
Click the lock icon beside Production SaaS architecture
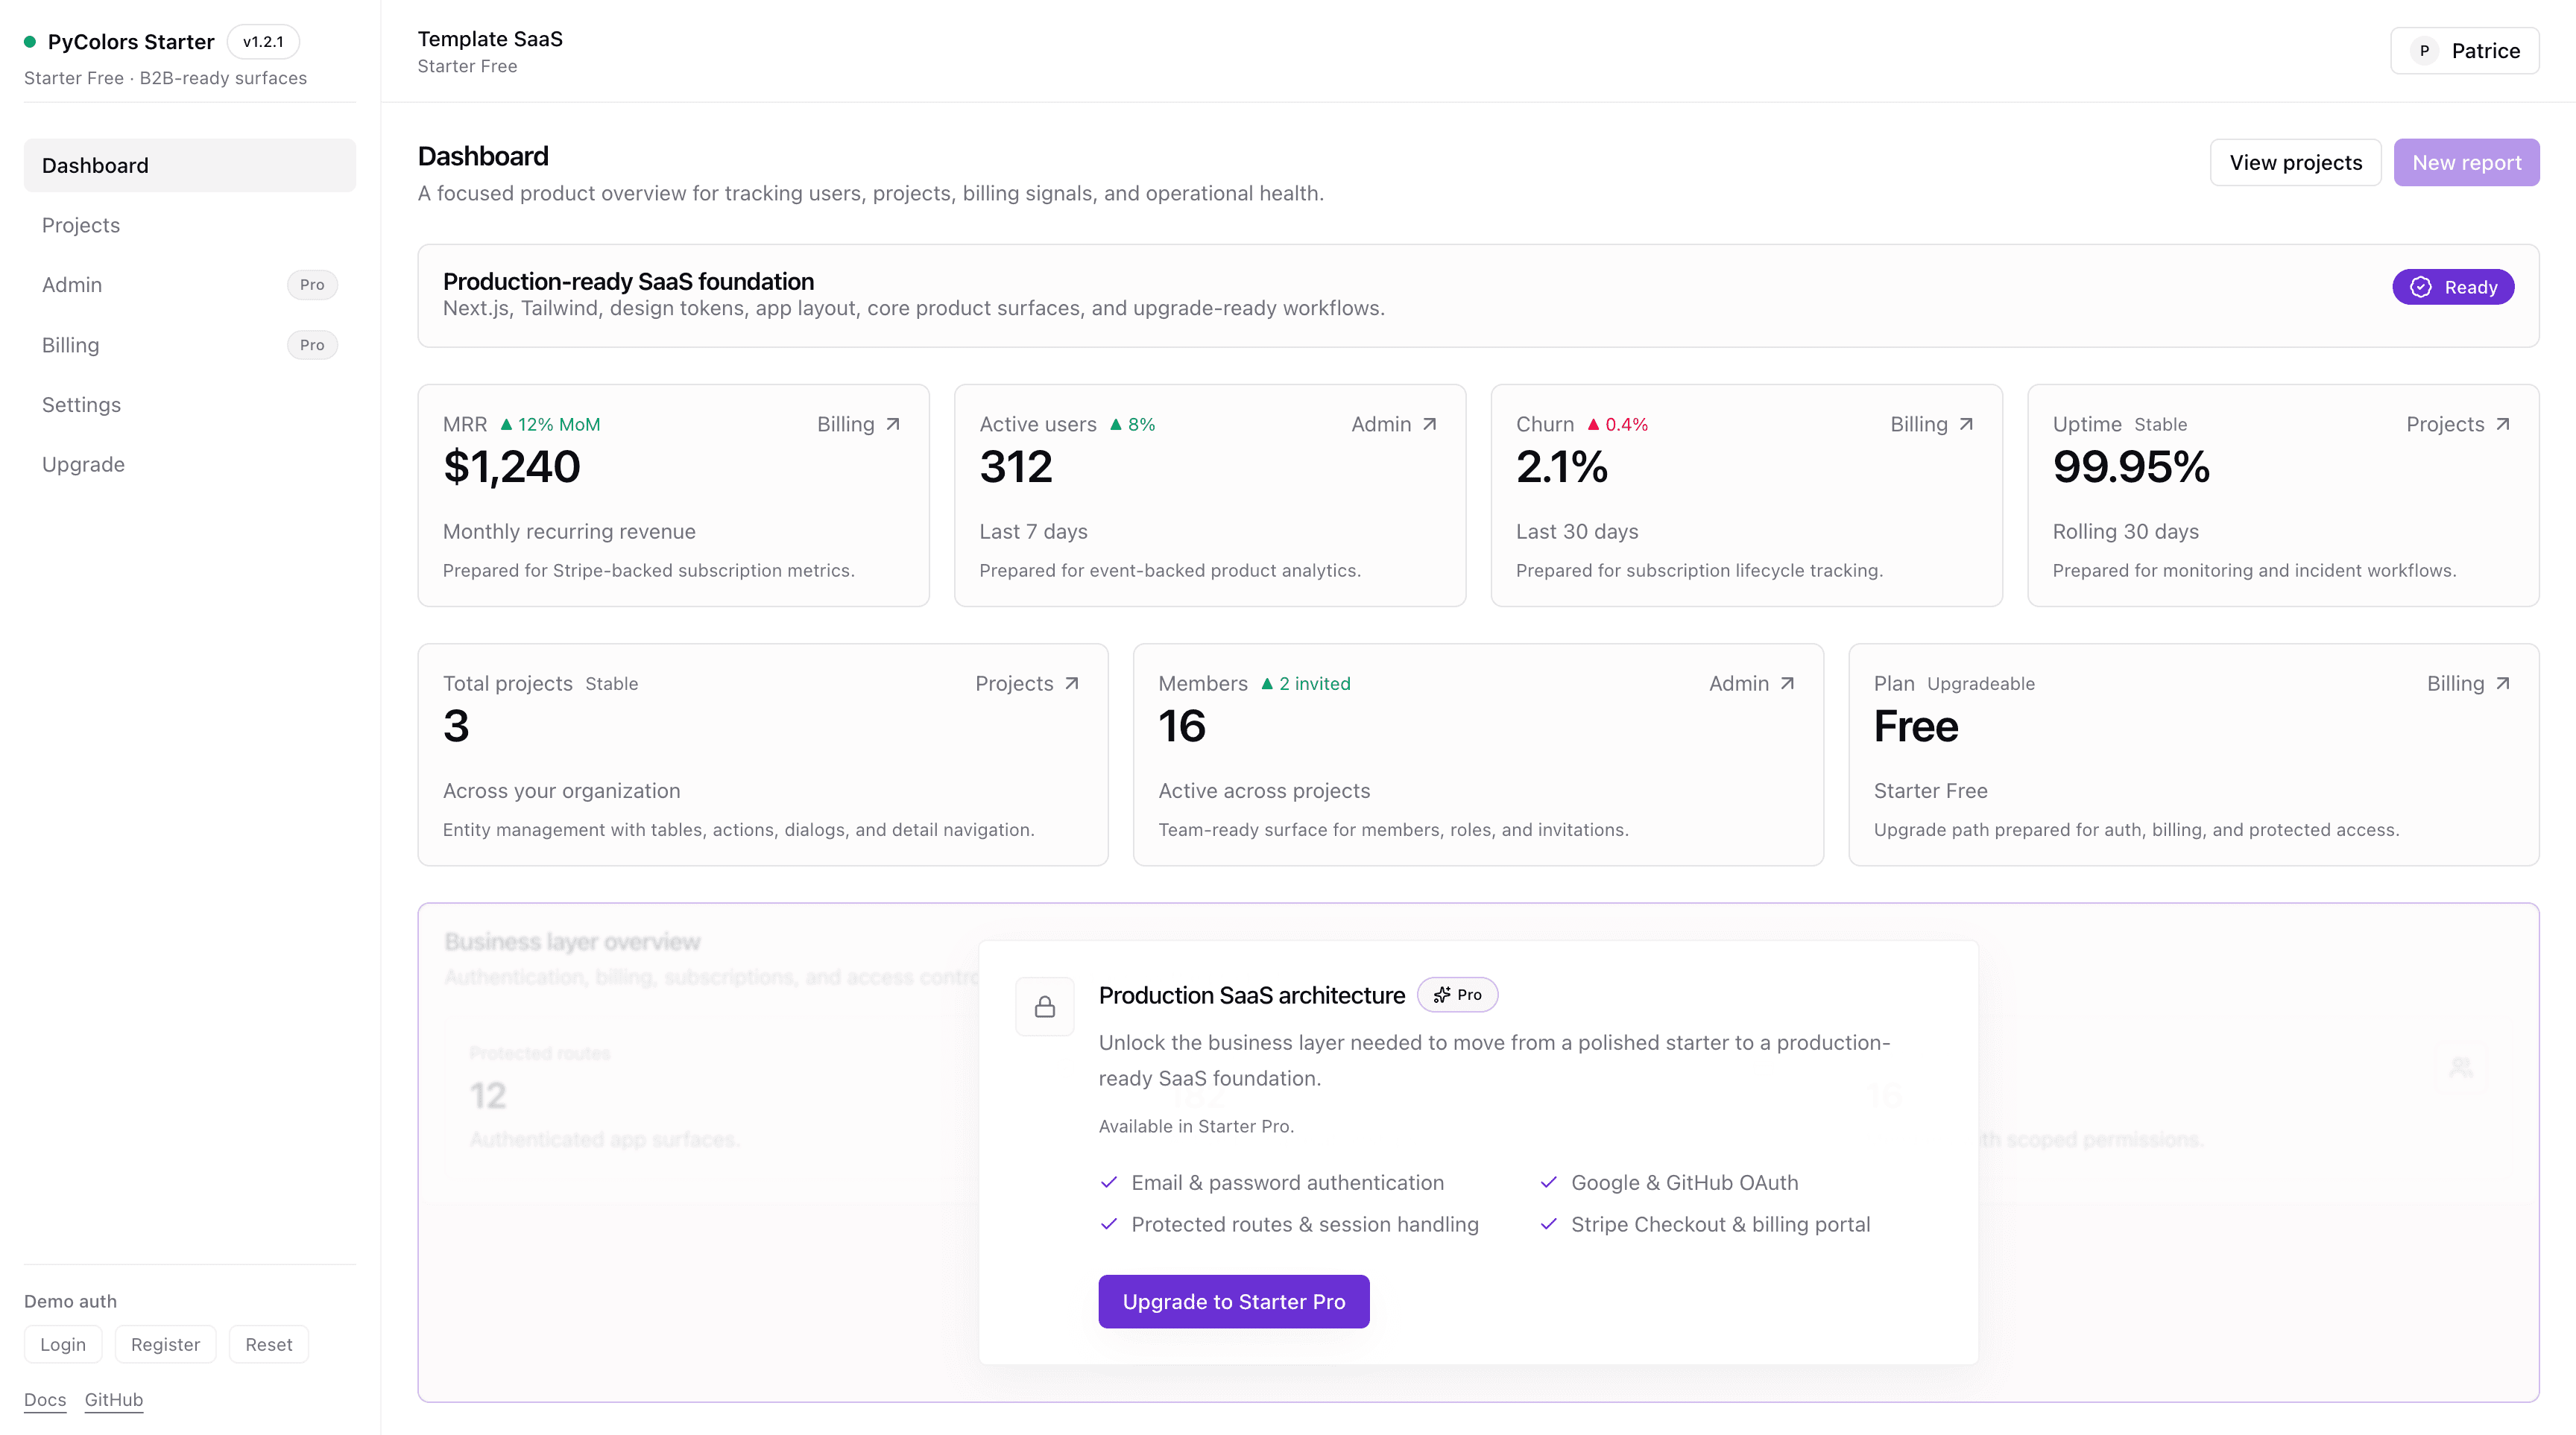(x=1045, y=1007)
